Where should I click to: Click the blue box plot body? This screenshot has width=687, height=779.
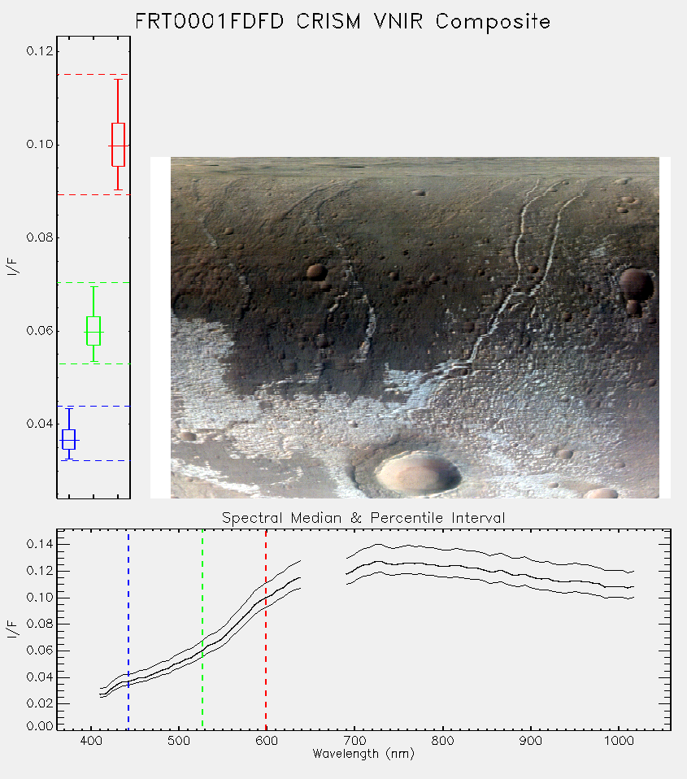pyautogui.click(x=69, y=440)
